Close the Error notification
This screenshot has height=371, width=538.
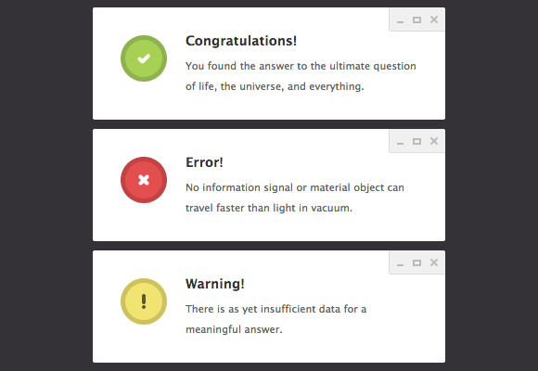pyautogui.click(x=434, y=141)
